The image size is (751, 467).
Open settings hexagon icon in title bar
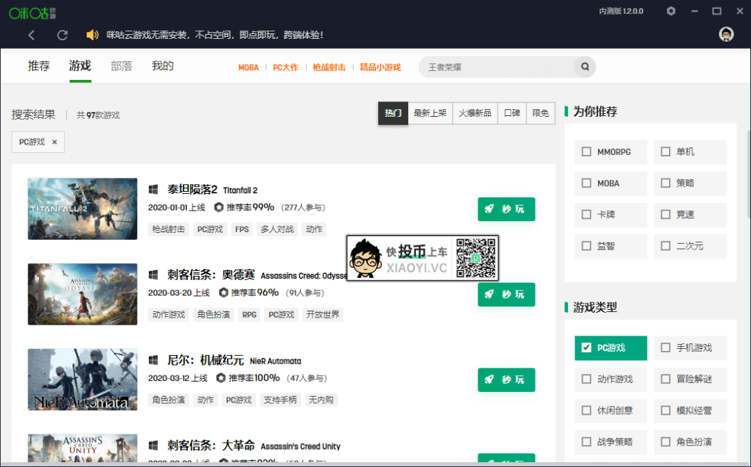click(x=671, y=11)
